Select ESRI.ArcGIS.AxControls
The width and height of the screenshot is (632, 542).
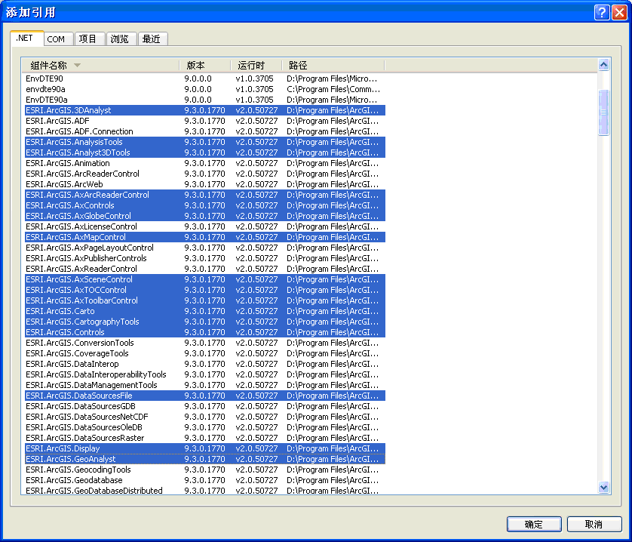204,205
